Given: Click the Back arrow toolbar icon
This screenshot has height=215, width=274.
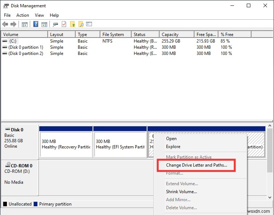Looking at the screenshot, I should tap(5, 24).
